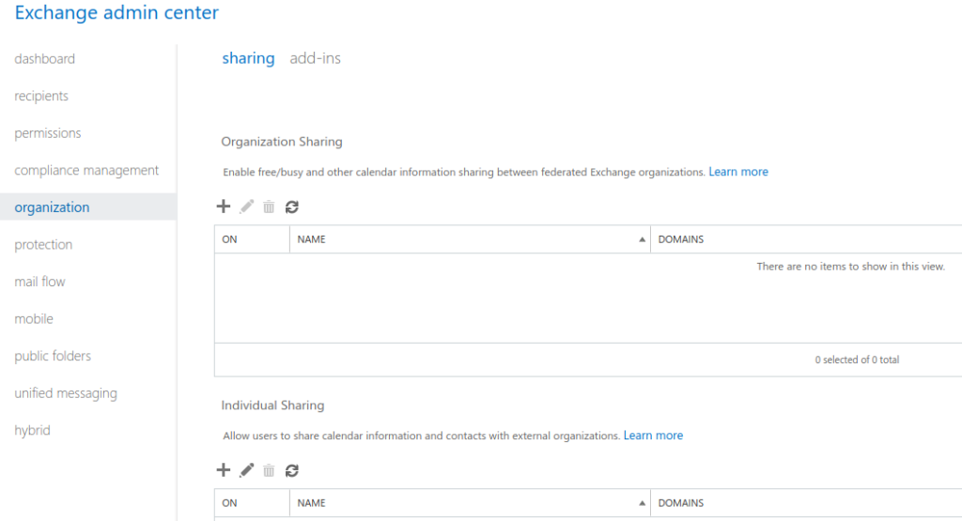The width and height of the screenshot is (962, 521).
Task: Click 'There are no items to show' message
Action: (850, 267)
